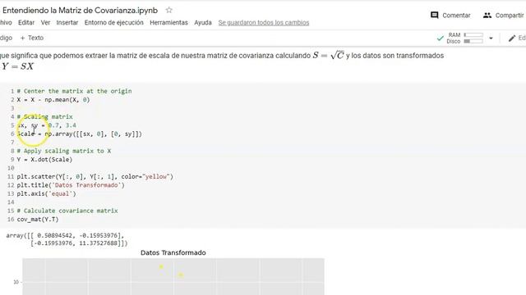Open the Ver menu
This screenshot has width=526, height=295.
tap(45, 23)
